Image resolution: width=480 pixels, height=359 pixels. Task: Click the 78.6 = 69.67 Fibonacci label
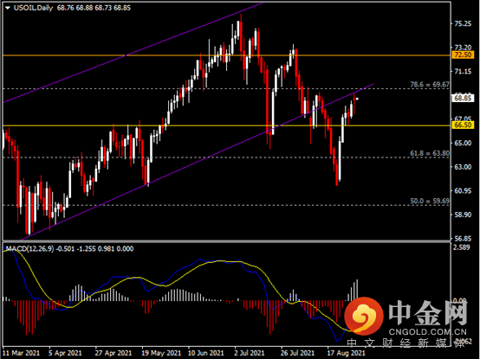[430, 85]
